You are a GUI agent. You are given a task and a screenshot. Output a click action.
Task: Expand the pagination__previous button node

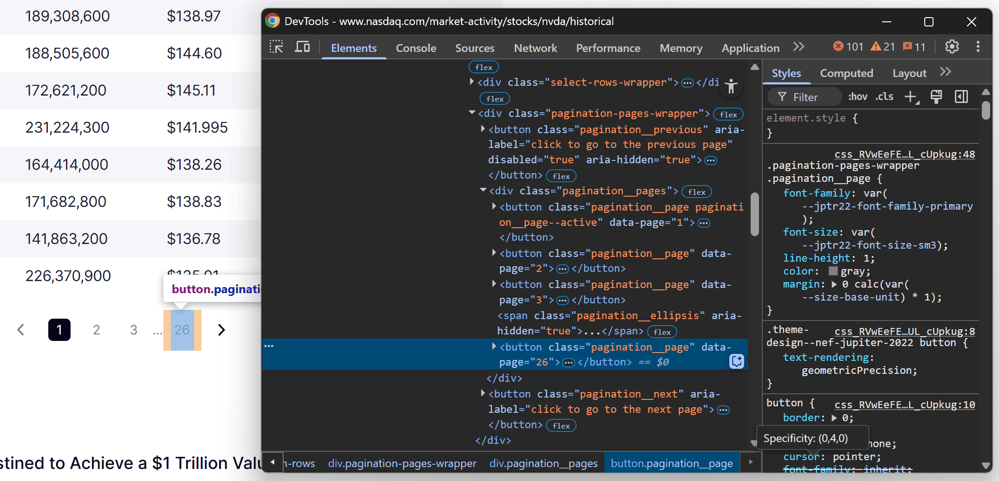coord(482,129)
